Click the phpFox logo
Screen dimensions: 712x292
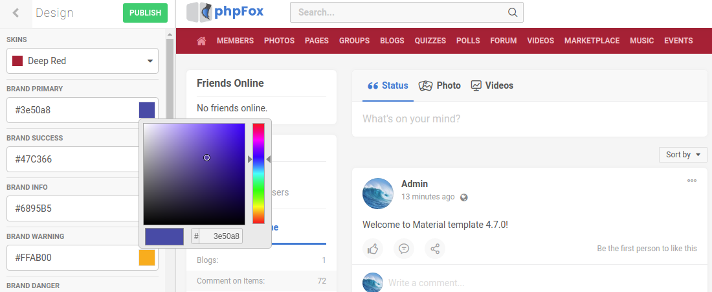coord(225,12)
